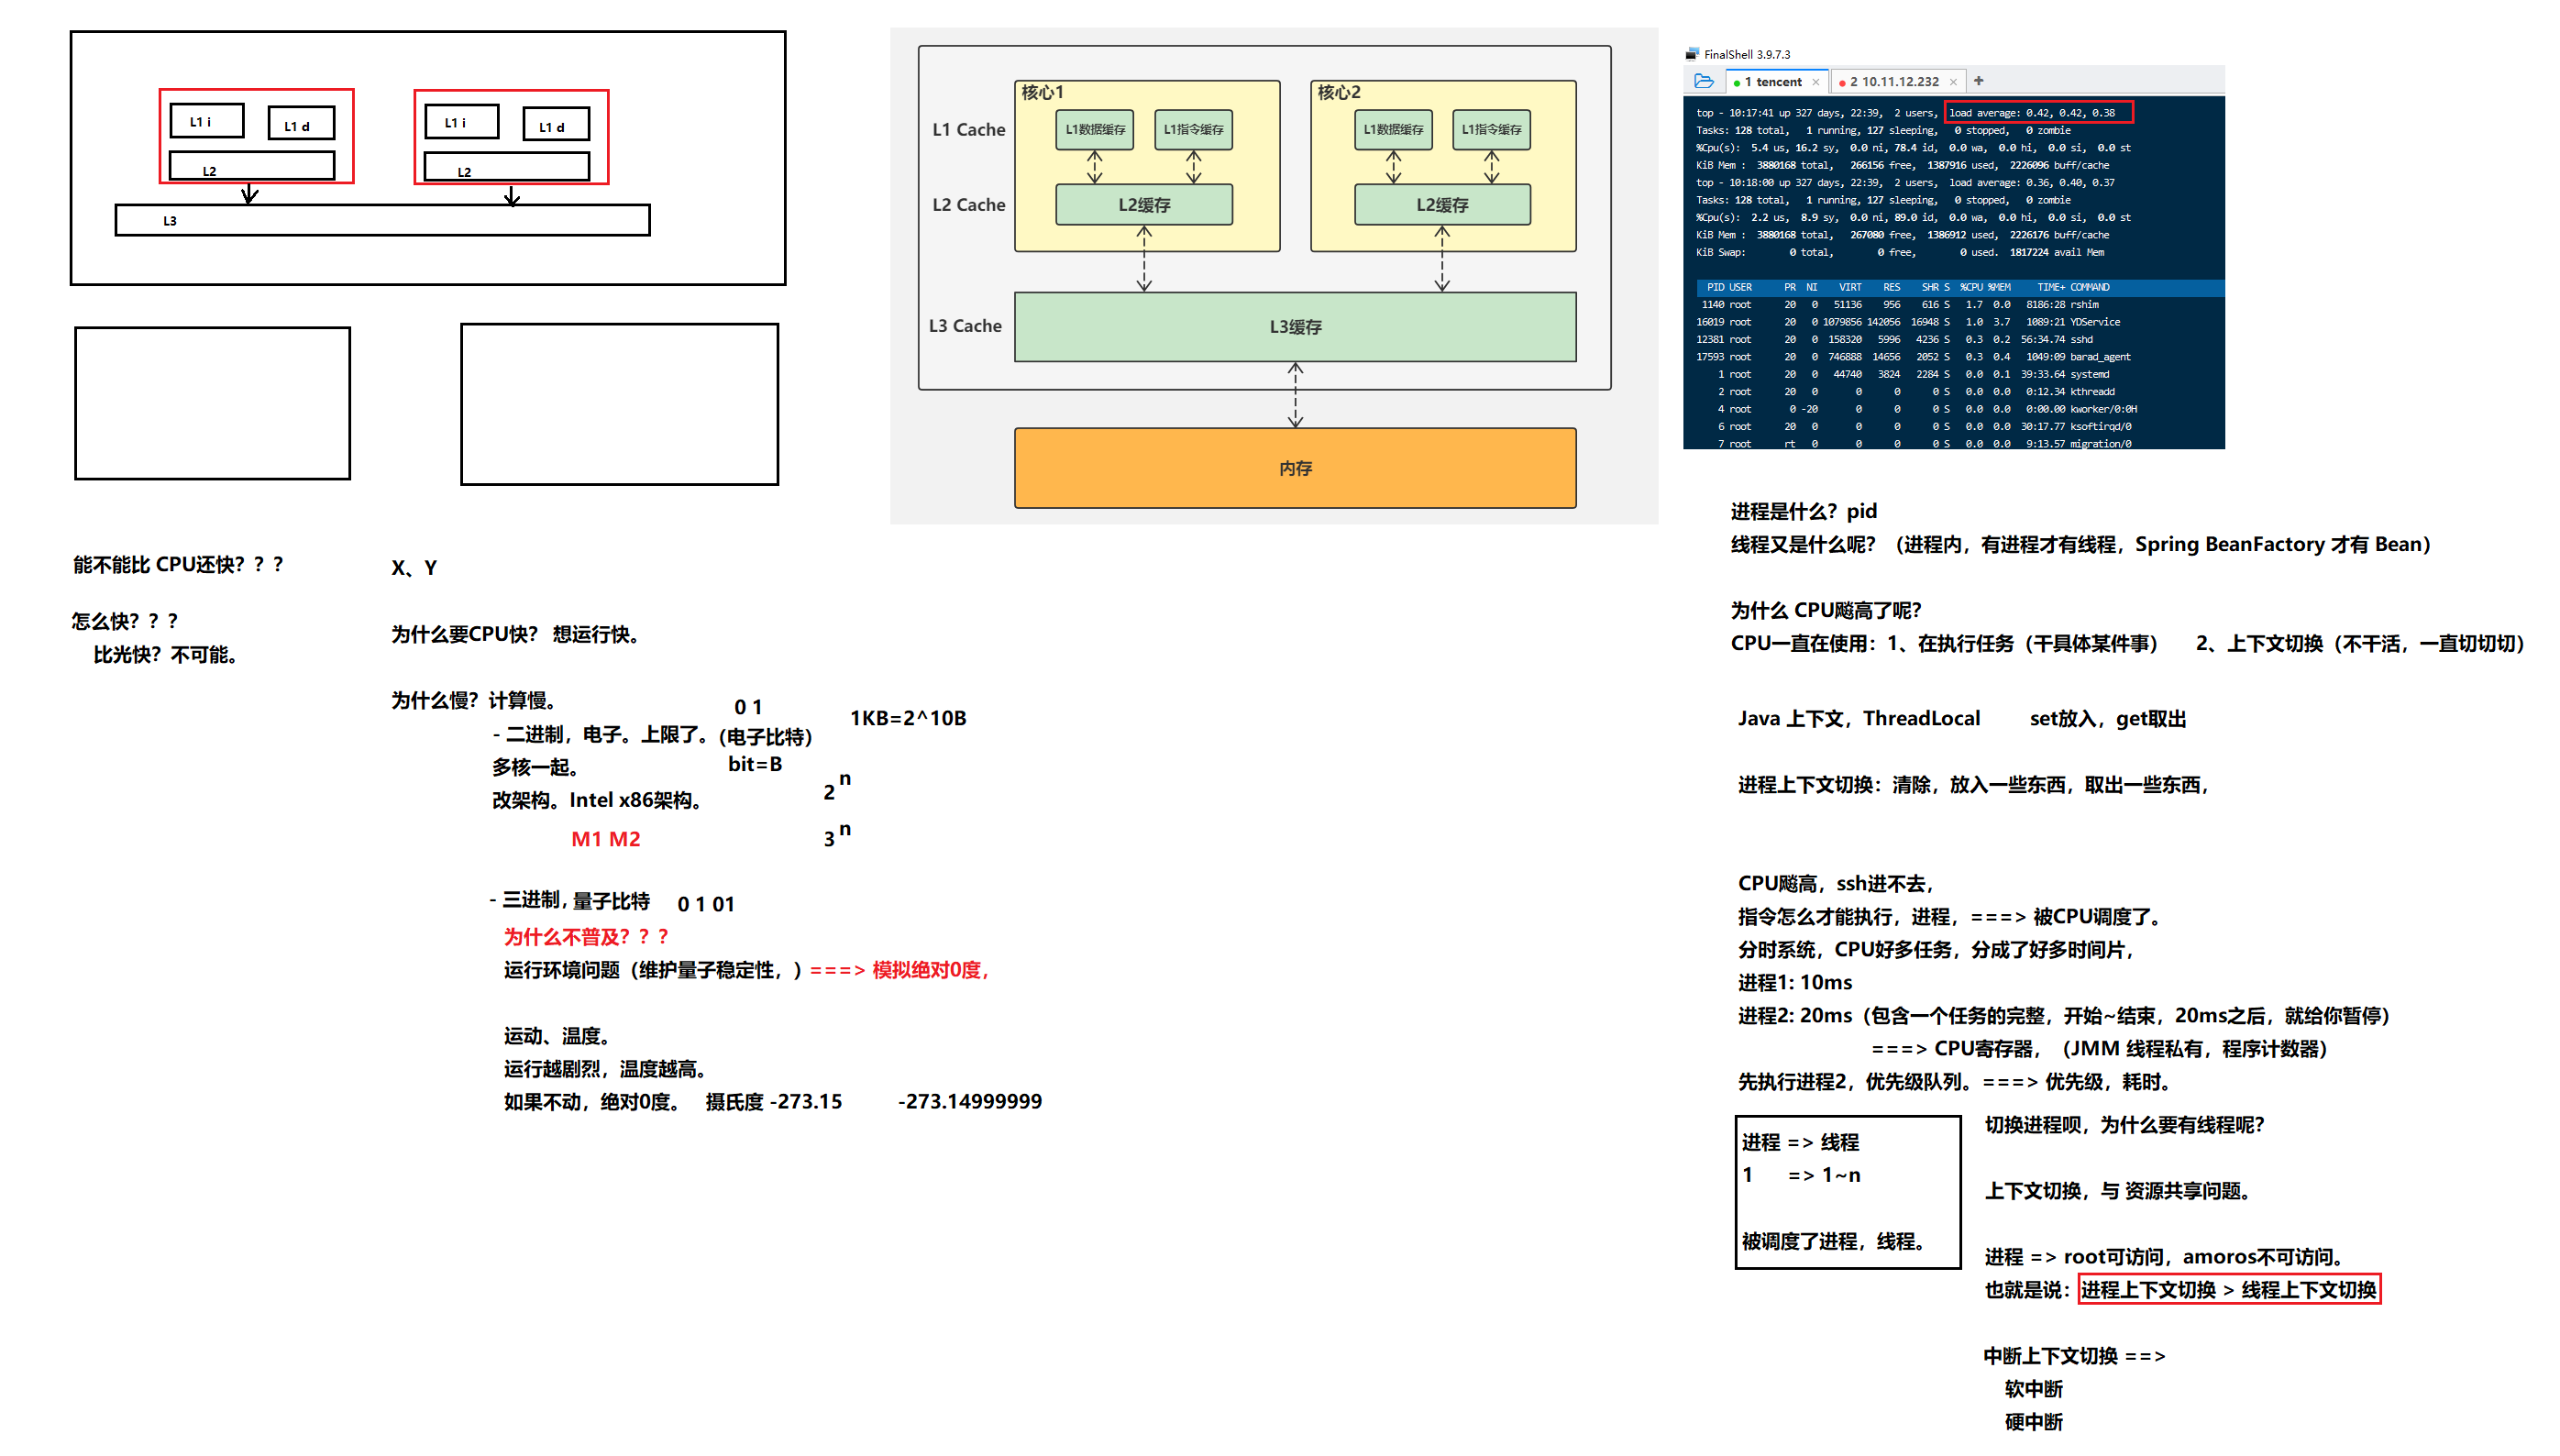Close the '2 10.11.12.232' tab
The width and height of the screenshot is (2560, 1456).
(x=1953, y=82)
